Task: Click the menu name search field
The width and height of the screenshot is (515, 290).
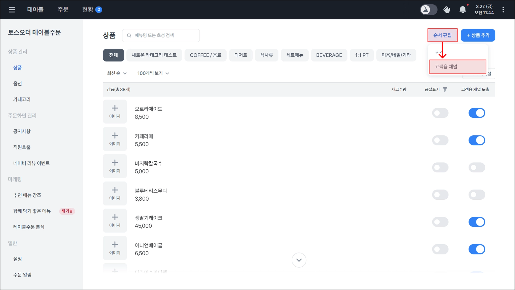Action: tap(161, 35)
